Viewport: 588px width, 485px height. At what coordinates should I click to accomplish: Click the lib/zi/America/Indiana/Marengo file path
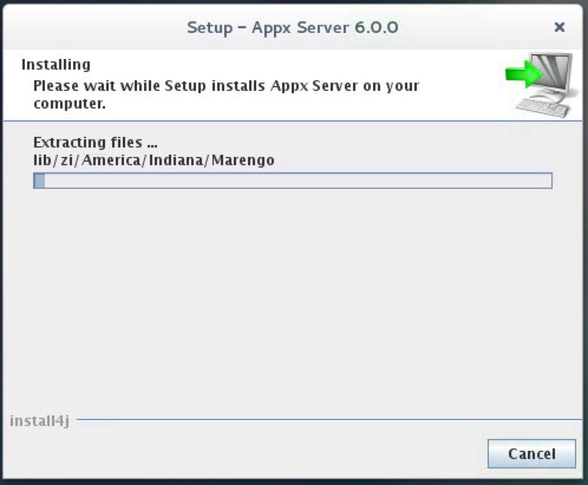tap(153, 160)
